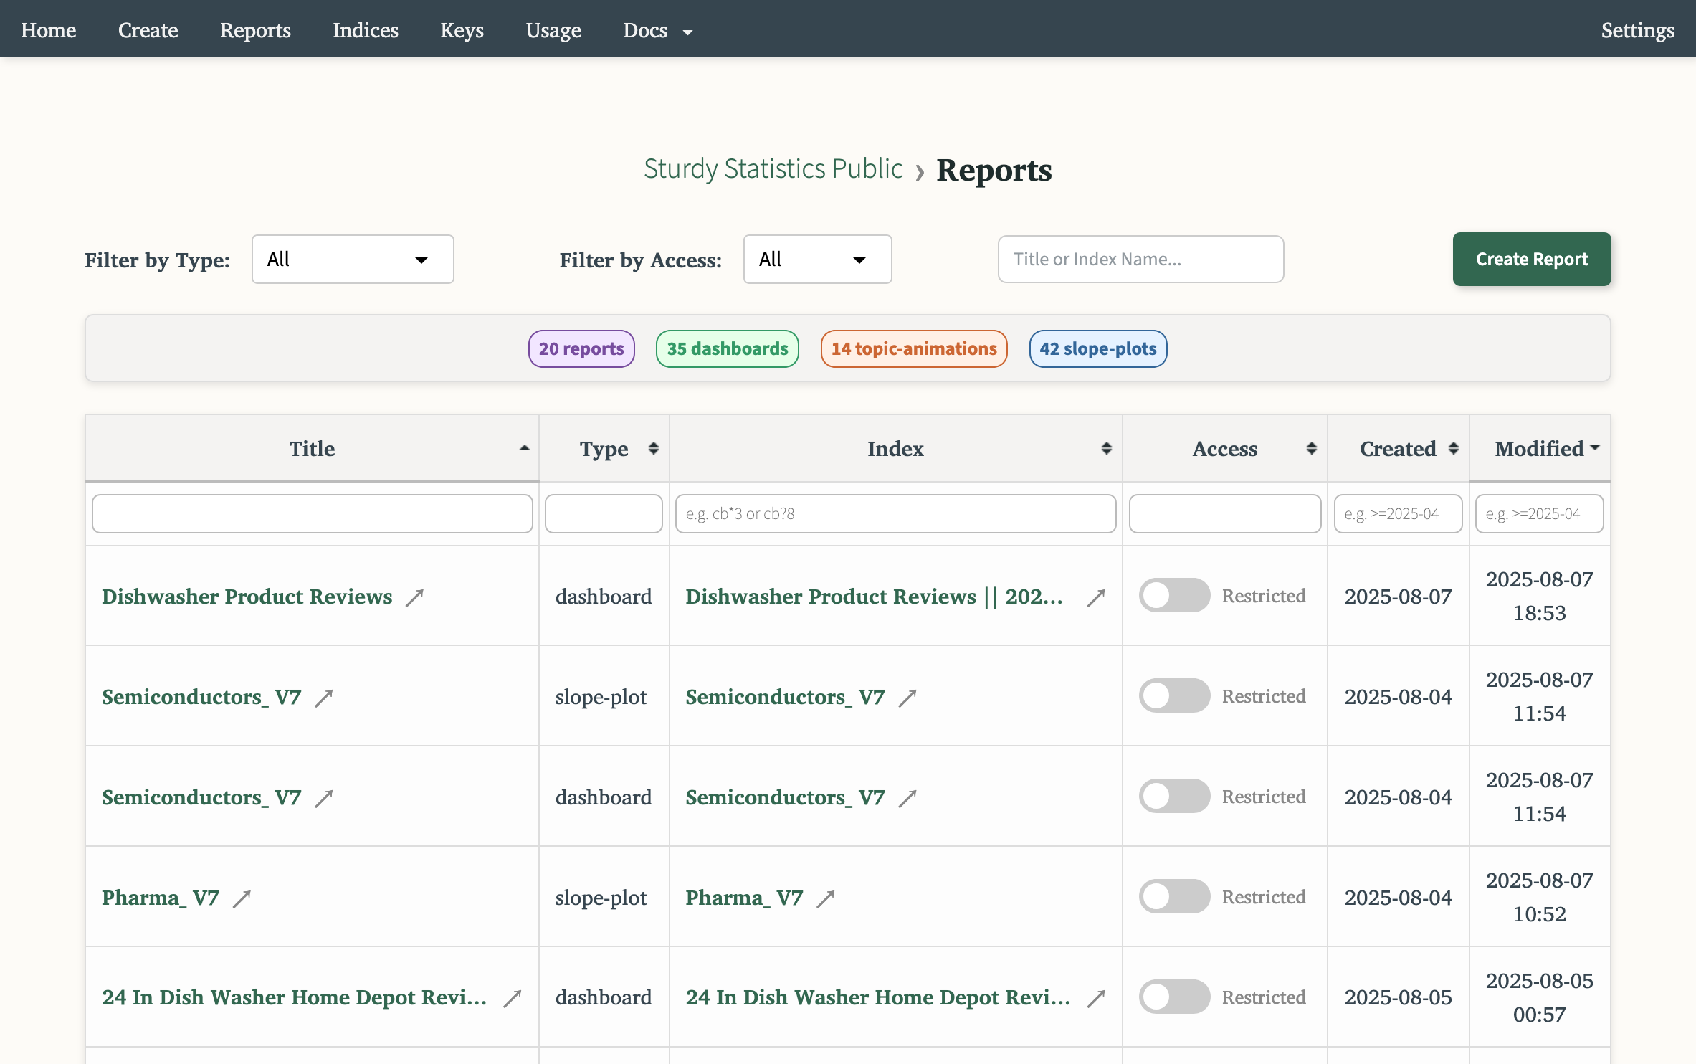
Task: Enable access toggle for Pharma_ V7 row
Action: point(1174,897)
